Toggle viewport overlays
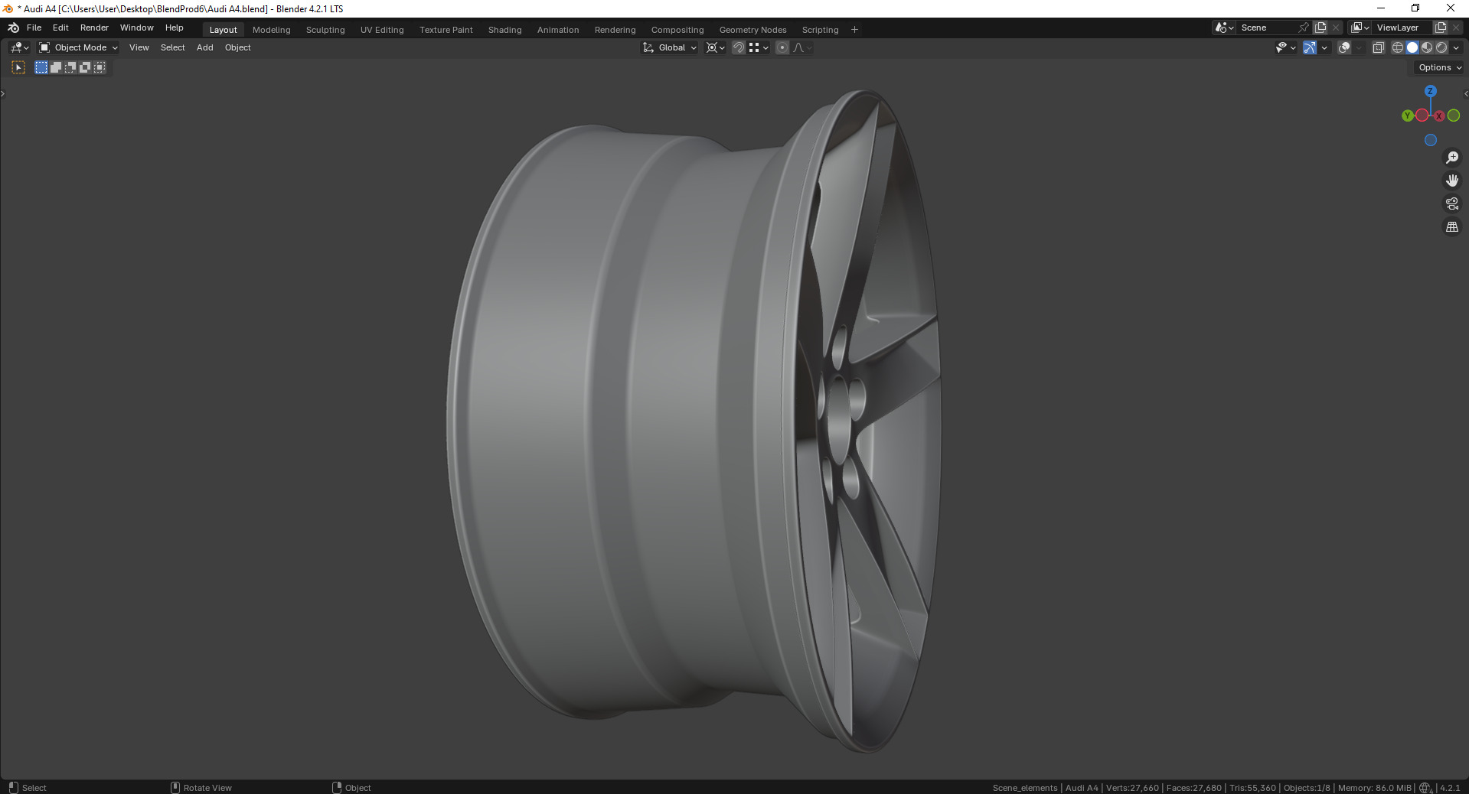The width and height of the screenshot is (1469, 794). pos(1344,47)
